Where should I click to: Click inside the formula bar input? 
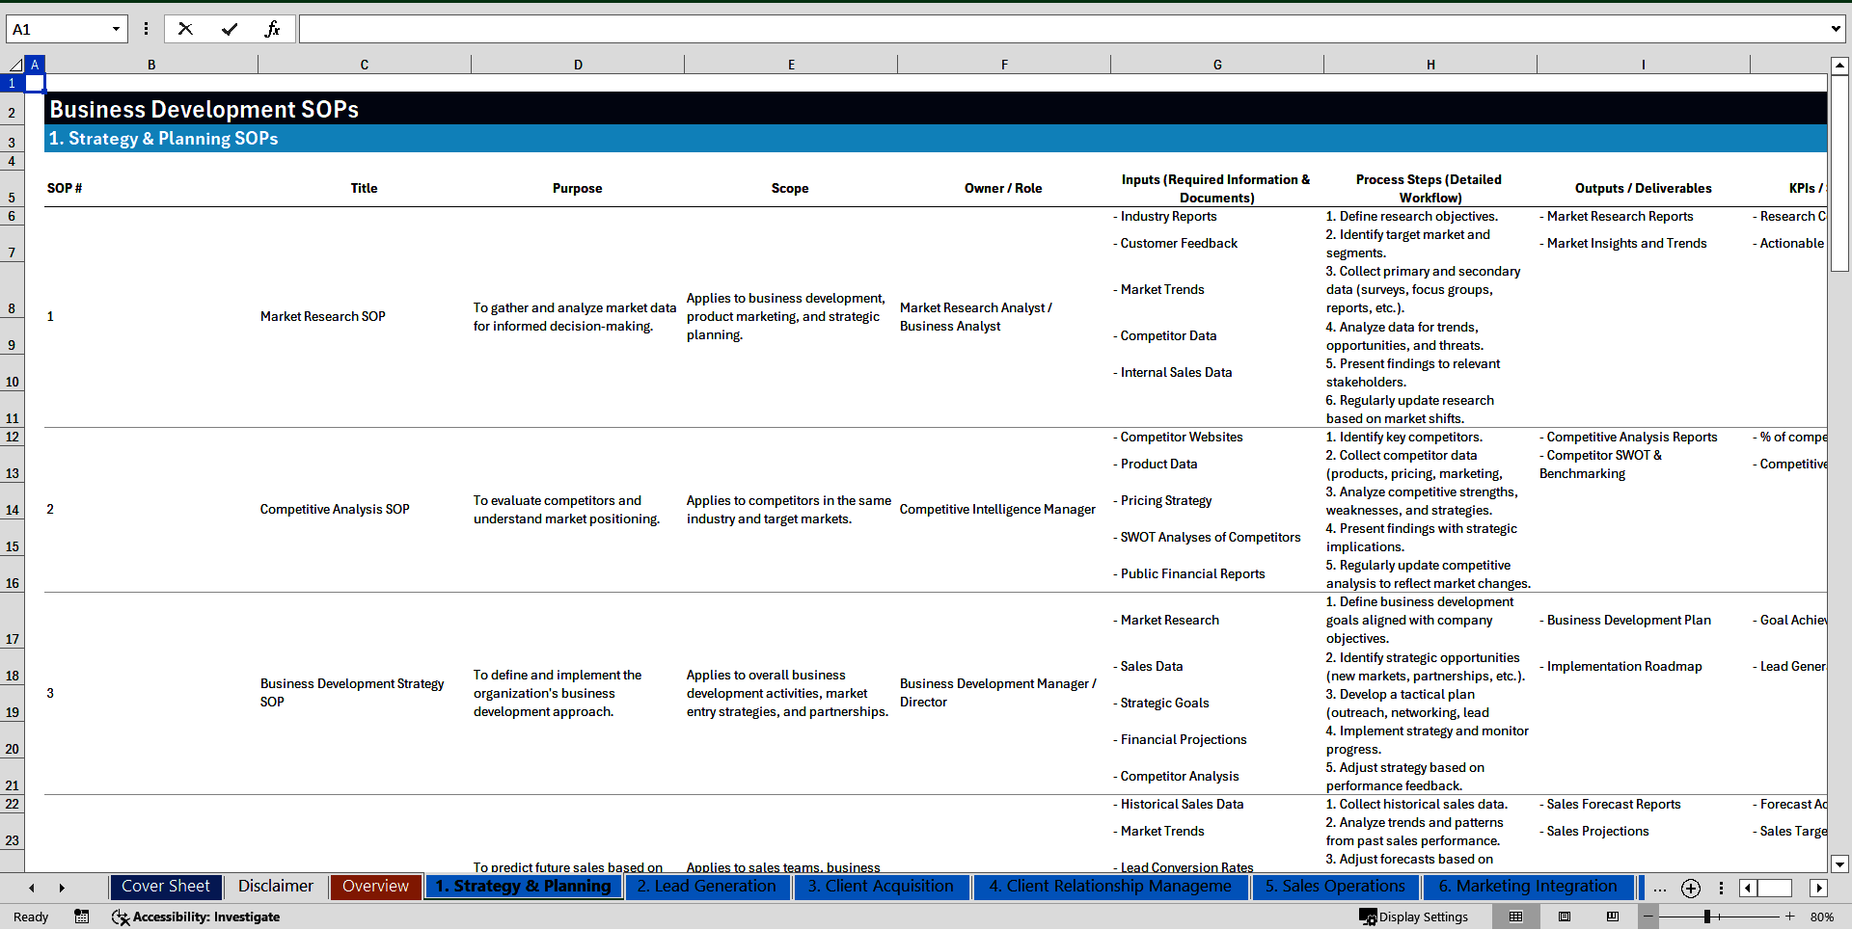pos(1061,29)
